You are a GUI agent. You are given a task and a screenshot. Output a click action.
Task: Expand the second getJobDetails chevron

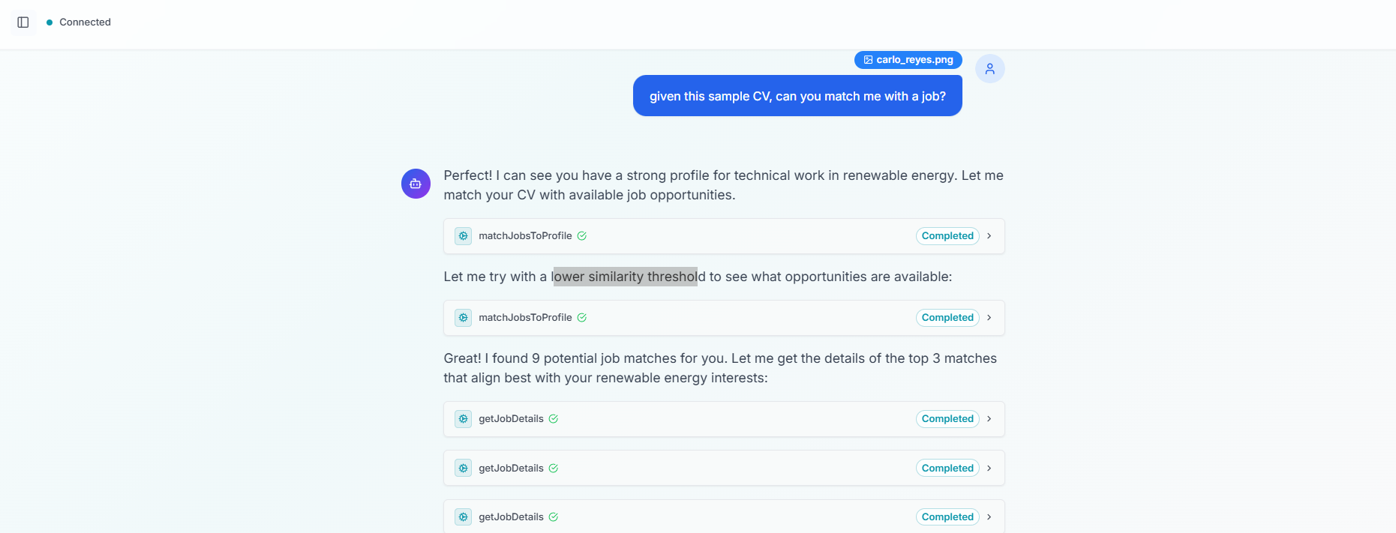[989, 469]
